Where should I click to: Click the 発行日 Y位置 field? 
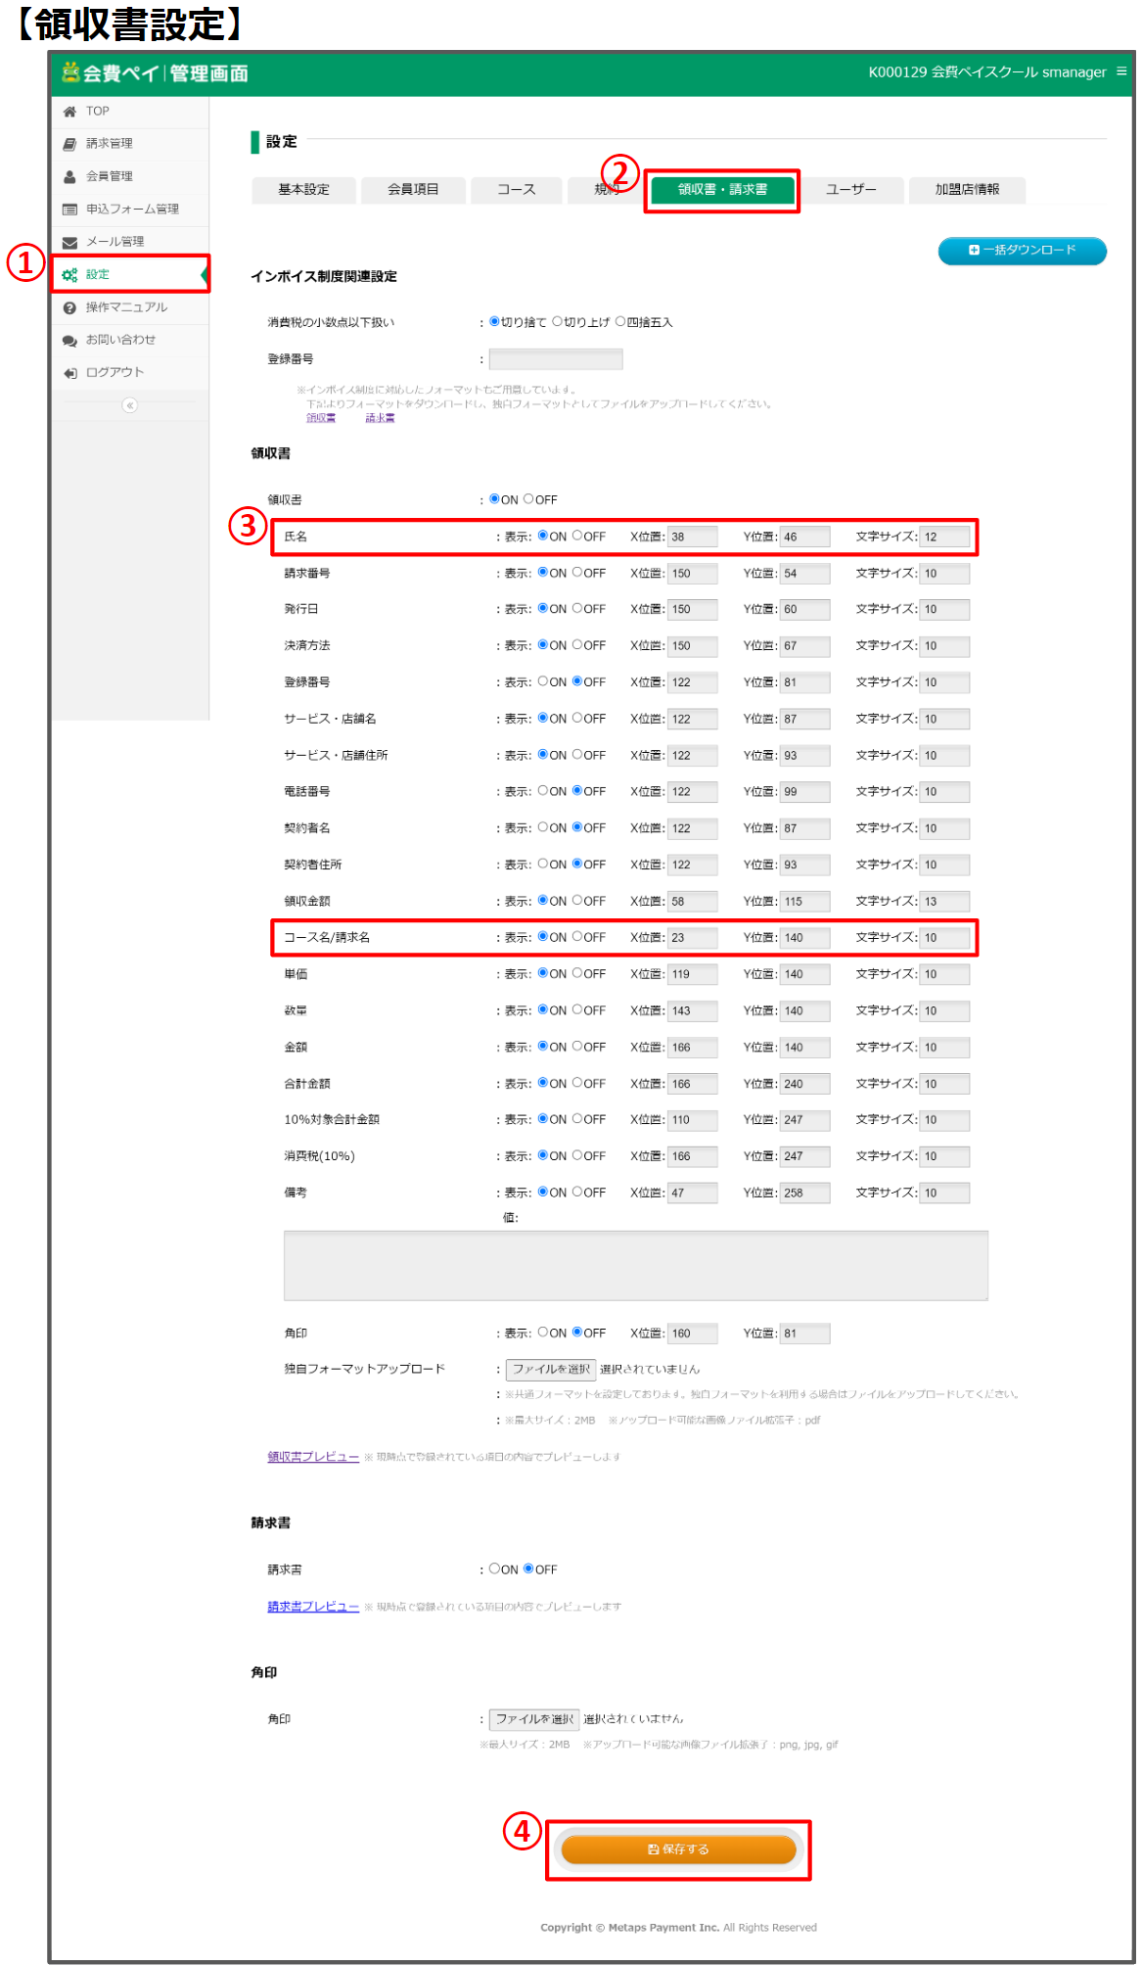(804, 609)
